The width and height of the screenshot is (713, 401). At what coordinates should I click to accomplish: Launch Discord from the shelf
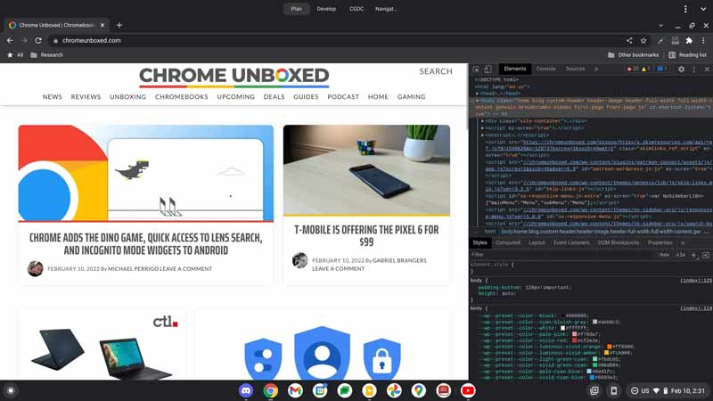coord(246,390)
